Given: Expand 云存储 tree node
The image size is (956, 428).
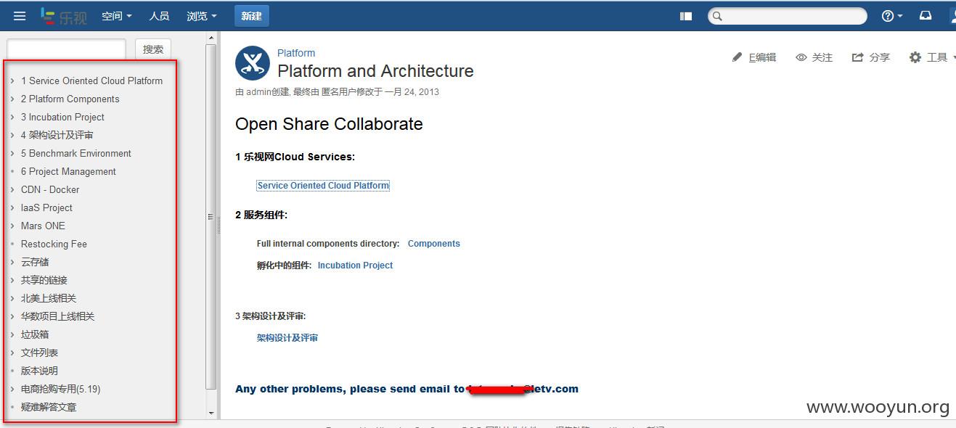Looking at the screenshot, I should click(x=12, y=262).
